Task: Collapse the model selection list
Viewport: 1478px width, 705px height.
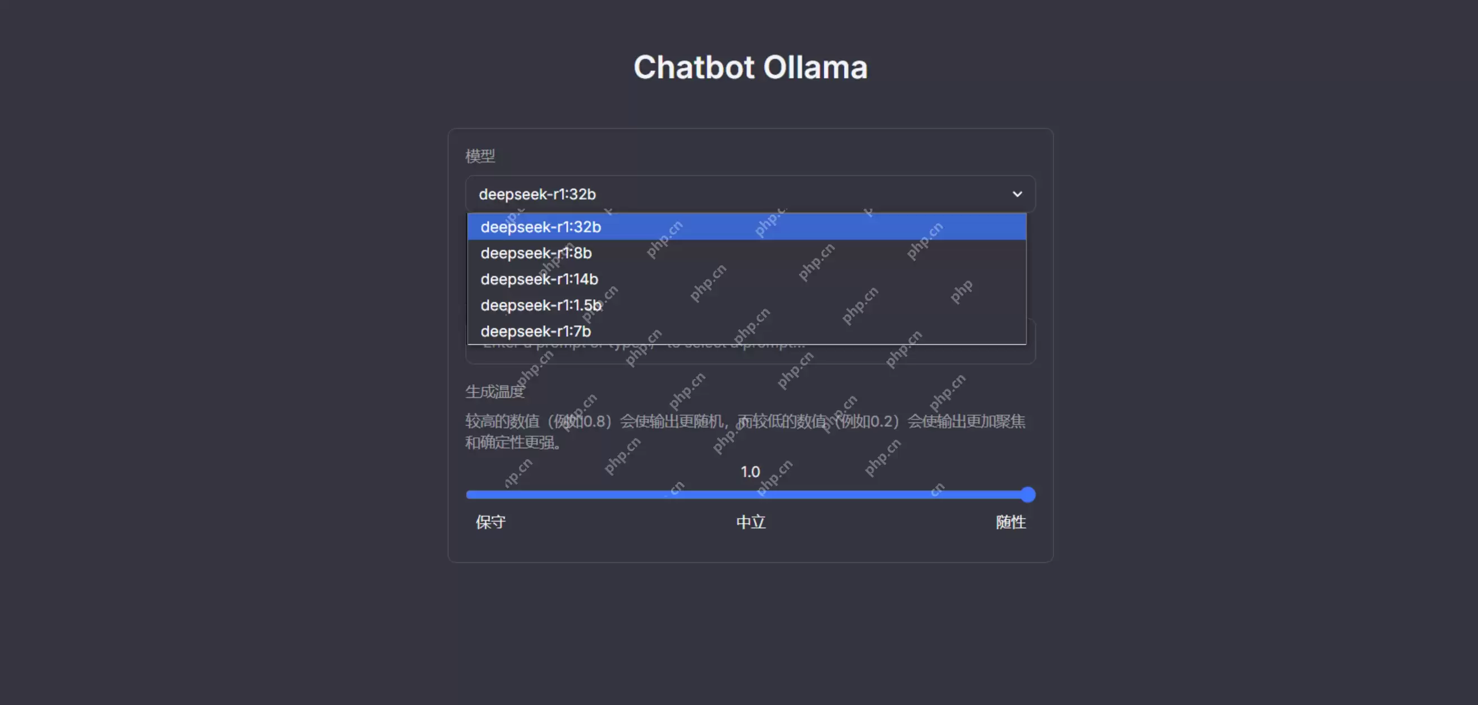Action: point(1017,194)
